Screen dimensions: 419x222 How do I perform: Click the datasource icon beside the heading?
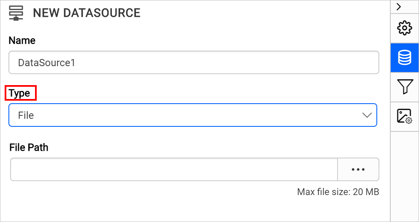pyautogui.click(x=16, y=13)
